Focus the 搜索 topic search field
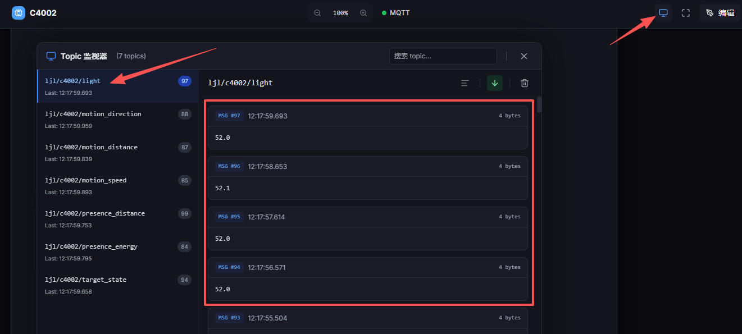The height and width of the screenshot is (334, 742). coord(443,56)
